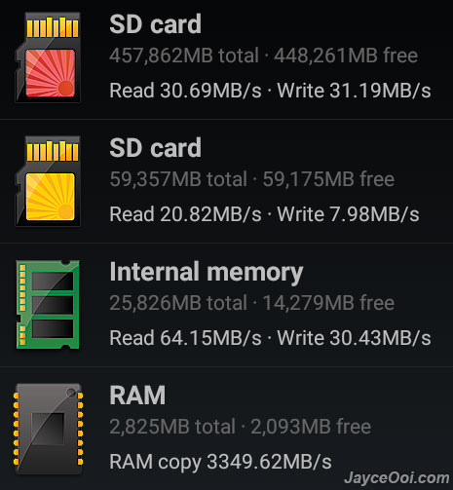Click the Read 64.15MB/s result

(x=185, y=338)
